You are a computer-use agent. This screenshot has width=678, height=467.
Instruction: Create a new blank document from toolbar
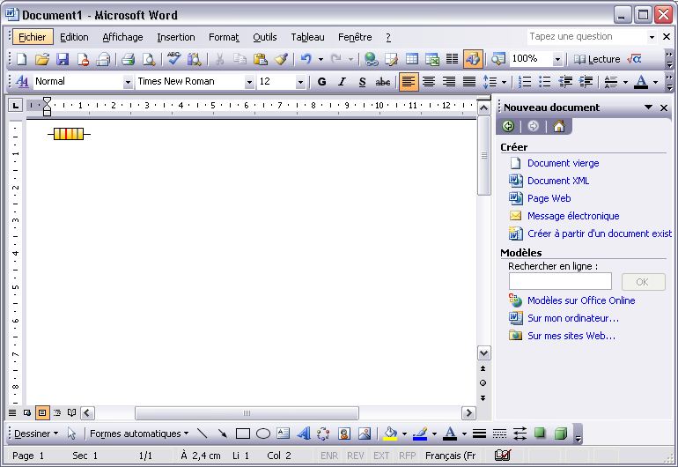click(x=21, y=59)
